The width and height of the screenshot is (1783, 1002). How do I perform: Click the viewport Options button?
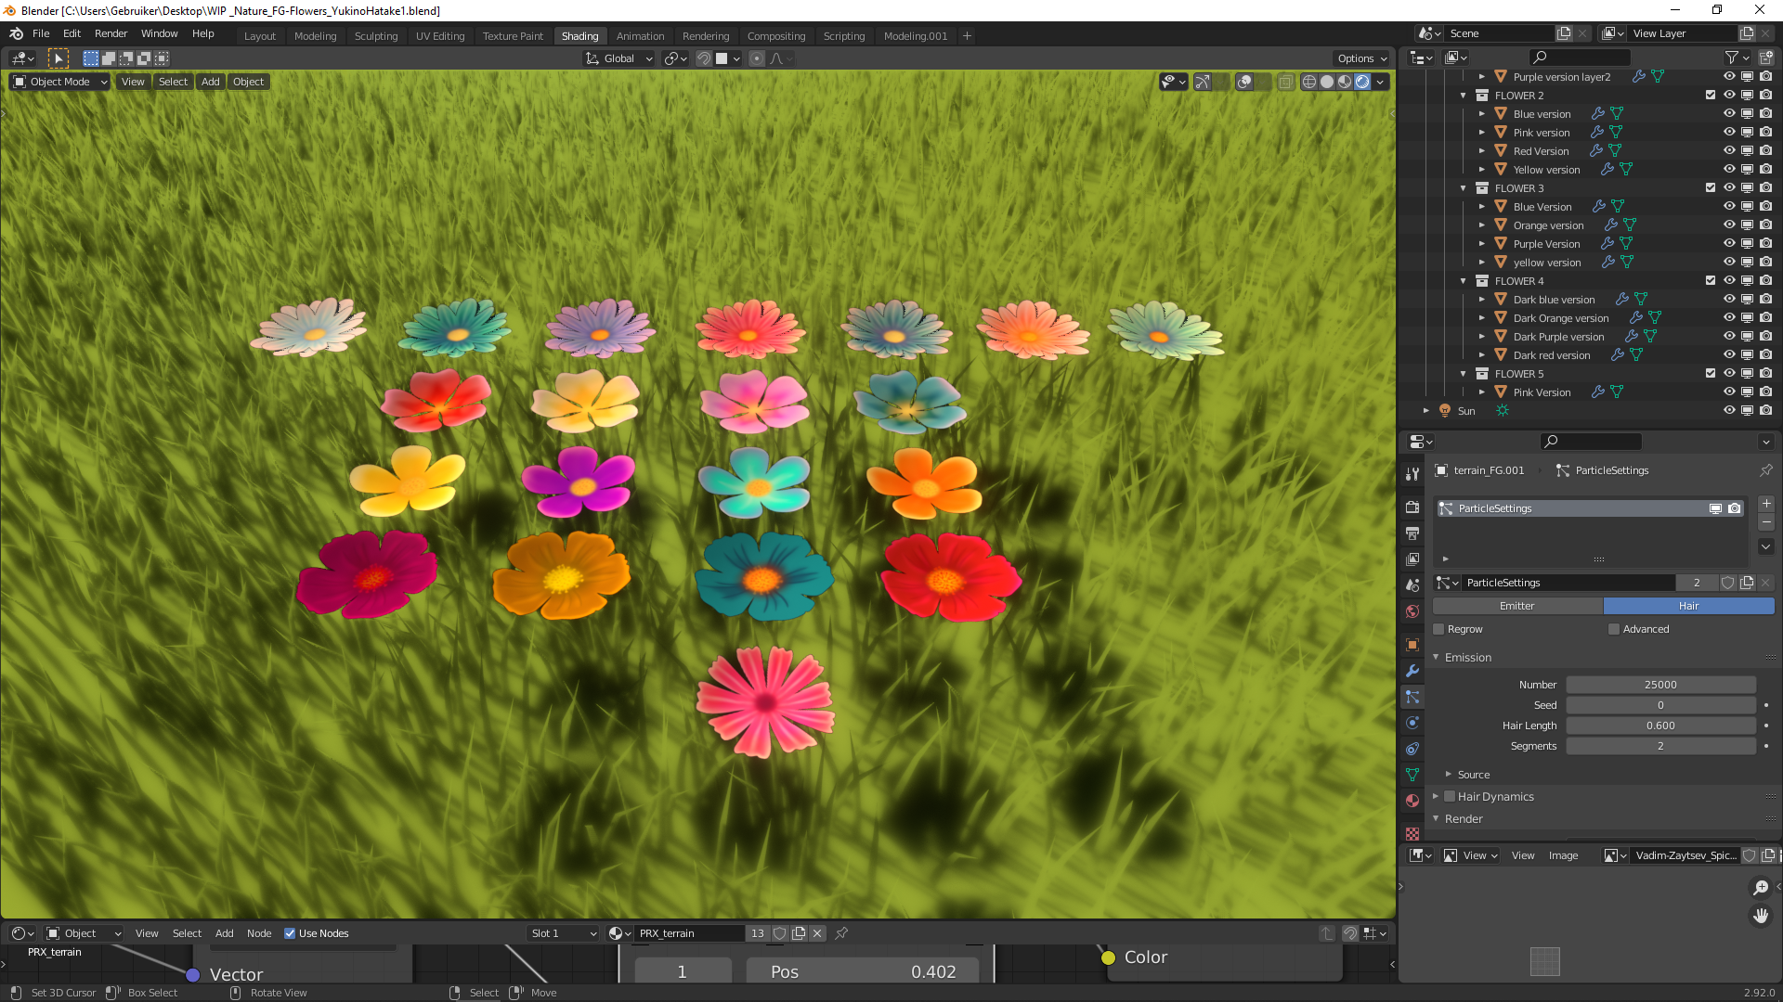click(x=1361, y=58)
